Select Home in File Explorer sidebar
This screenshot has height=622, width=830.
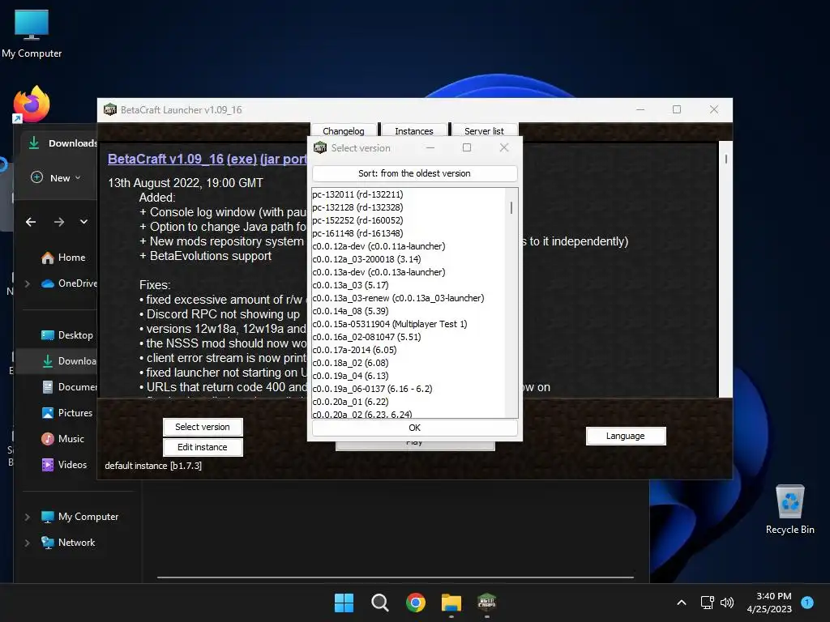pyautogui.click(x=63, y=258)
